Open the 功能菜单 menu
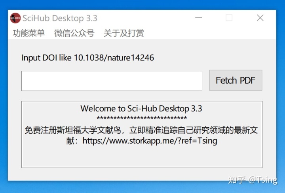This screenshot has height=193, width=285. pos(29,33)
